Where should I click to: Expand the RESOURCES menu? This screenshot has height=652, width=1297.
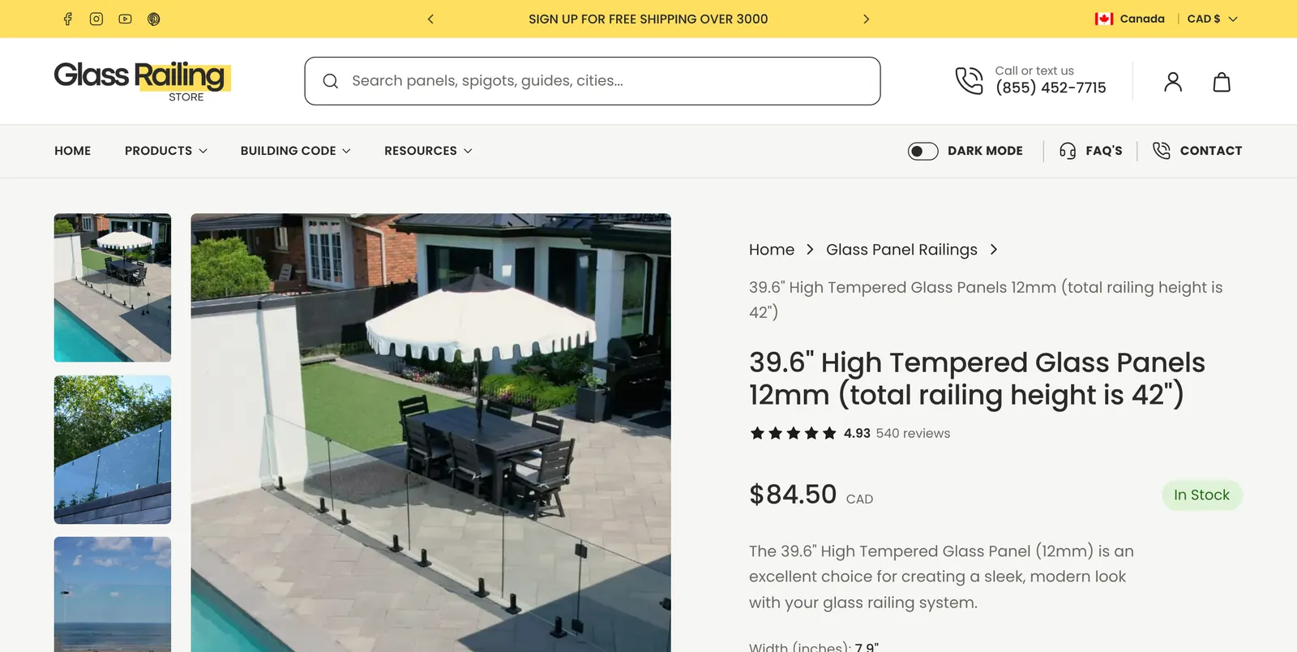click(428, 151)
